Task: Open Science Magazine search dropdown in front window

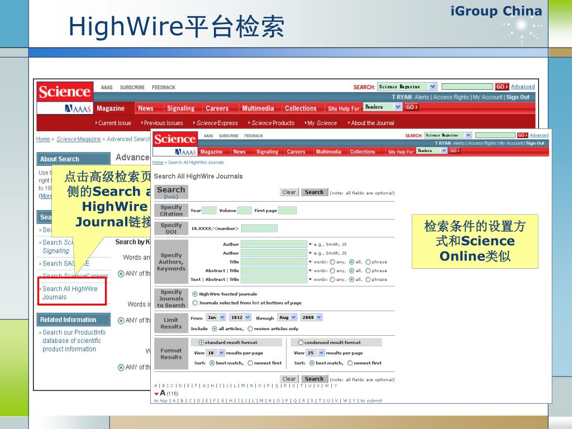Action: pos(448,135)
